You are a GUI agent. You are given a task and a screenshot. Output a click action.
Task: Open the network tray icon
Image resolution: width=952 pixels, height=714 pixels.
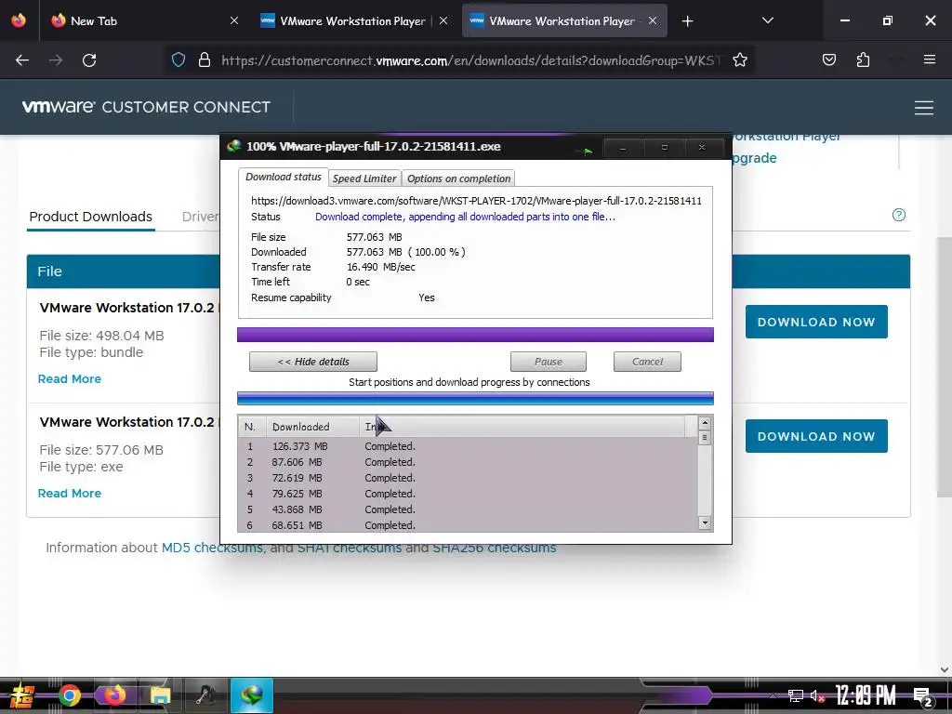[x=795, y=695]
